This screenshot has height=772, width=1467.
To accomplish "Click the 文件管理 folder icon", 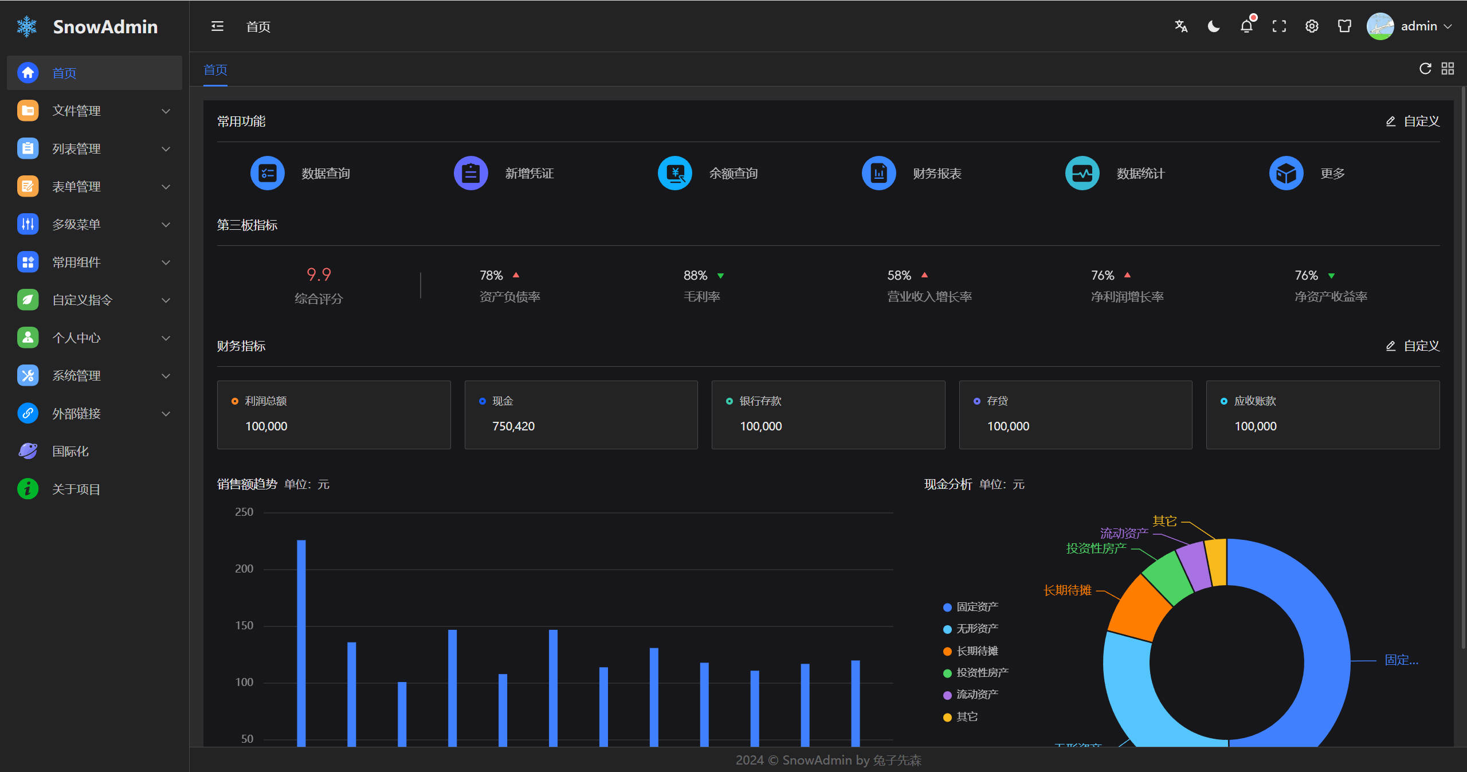I will coord(28,111).
